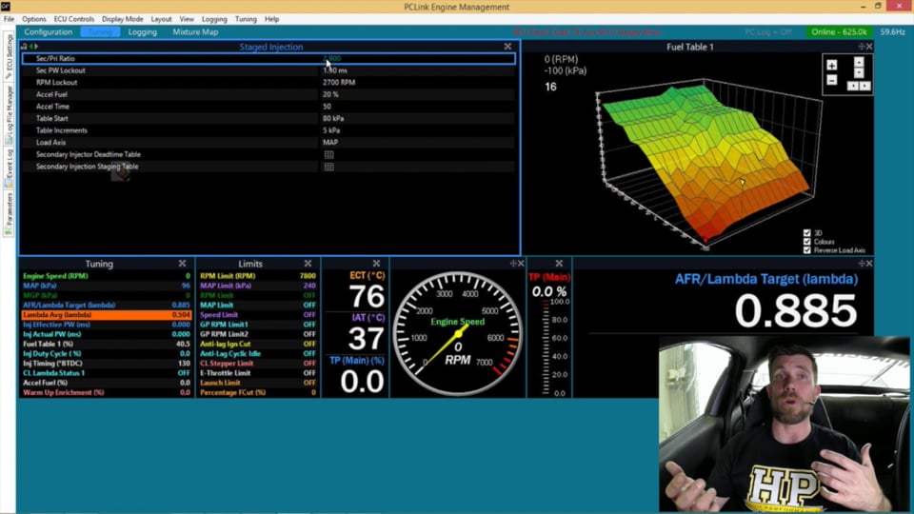The width and height of the screenshot is (914, 514).
Task: Click the Online connection status indicator
Action: (x=840, y=32)
